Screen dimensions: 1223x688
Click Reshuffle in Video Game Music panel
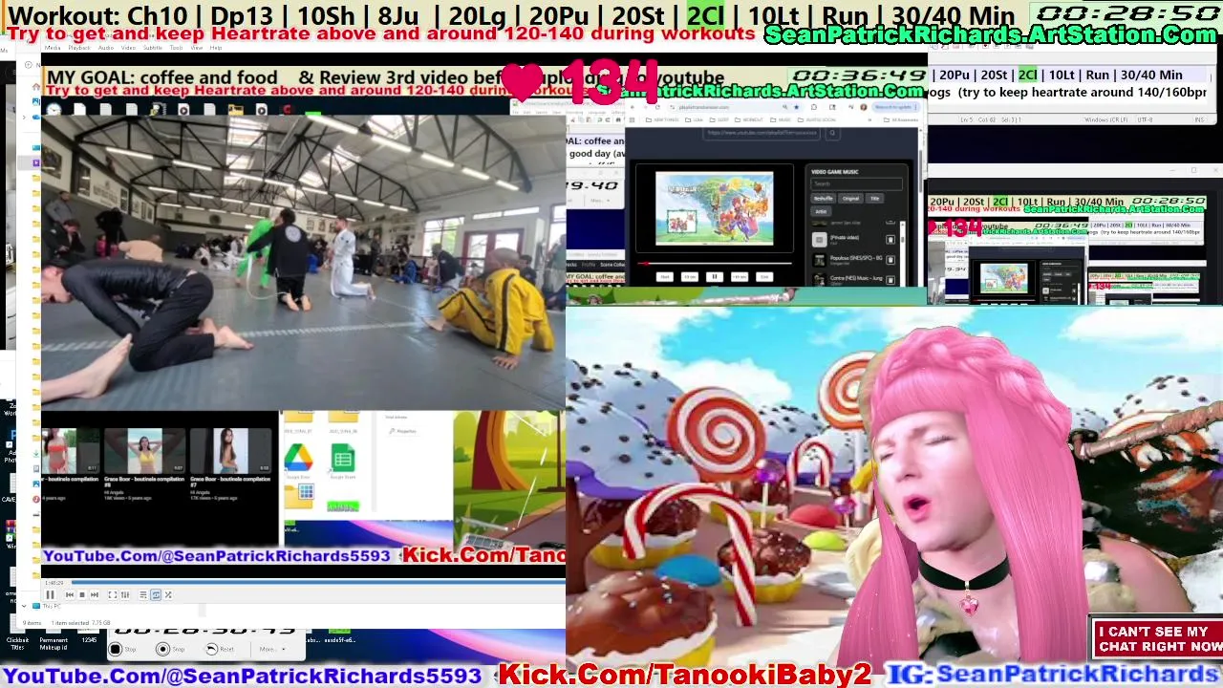824,198
